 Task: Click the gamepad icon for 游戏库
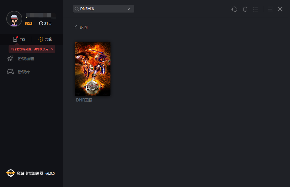[10, 72]
